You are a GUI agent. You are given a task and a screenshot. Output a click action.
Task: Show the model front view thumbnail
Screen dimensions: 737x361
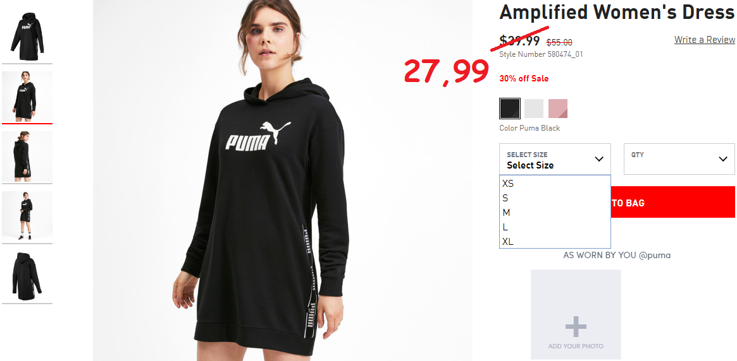[x=27, y=97]
